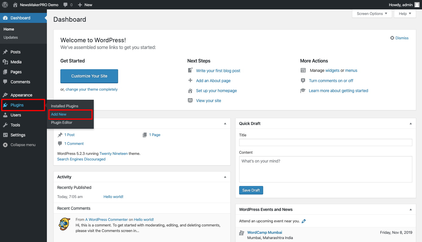Click the What's on your mind content box
This screenshot has height=242, width=422.
point(326,169)
